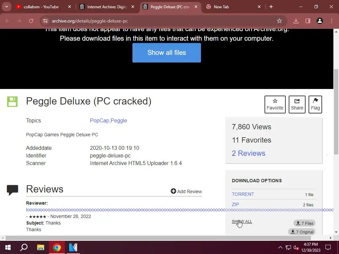Open the PopCap,Peggle topic link
The height and width of the screenshot is (254, 339).
(108, 120)
